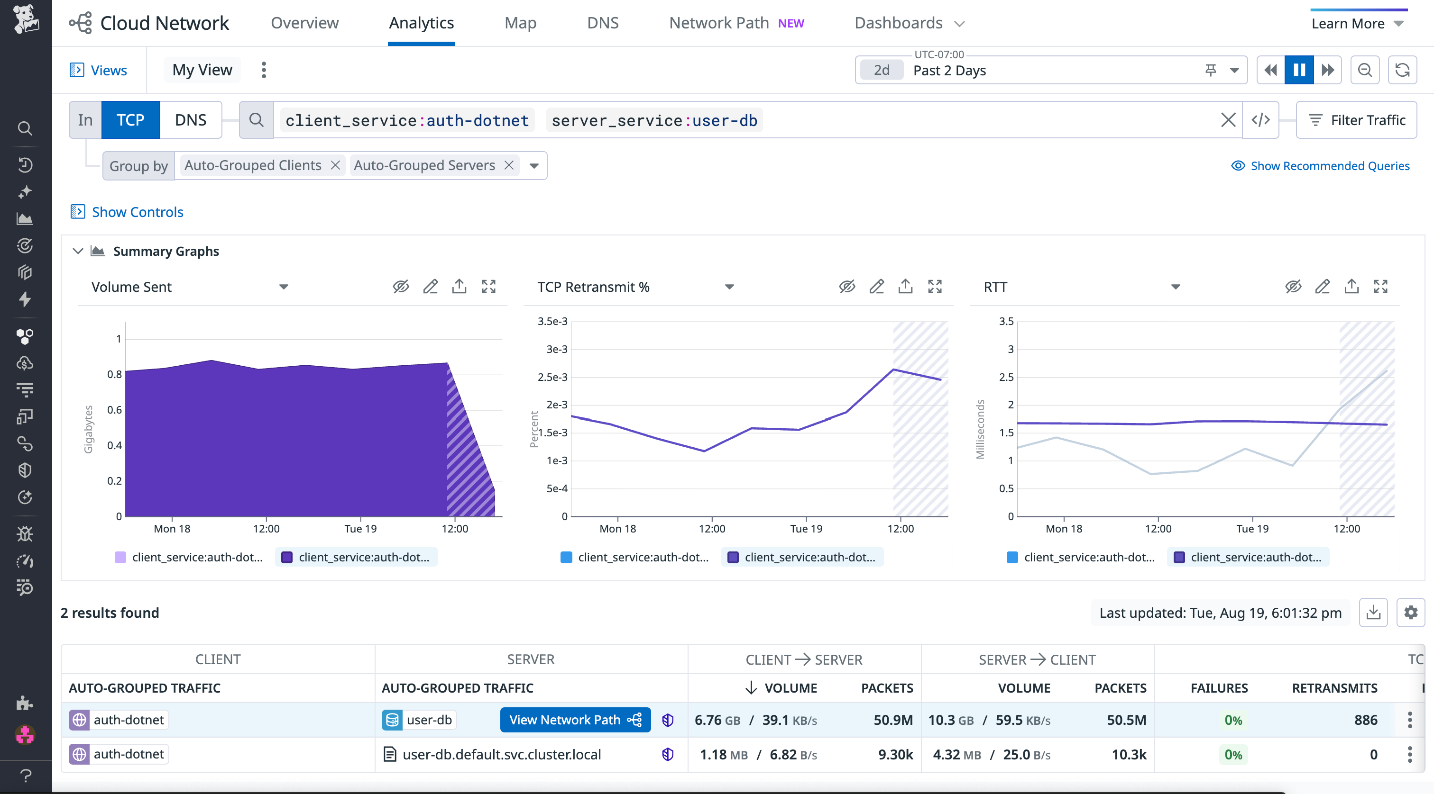Collapse the Summary Graphs section
Screen dimensions: 1434x794
click(78, 251)
